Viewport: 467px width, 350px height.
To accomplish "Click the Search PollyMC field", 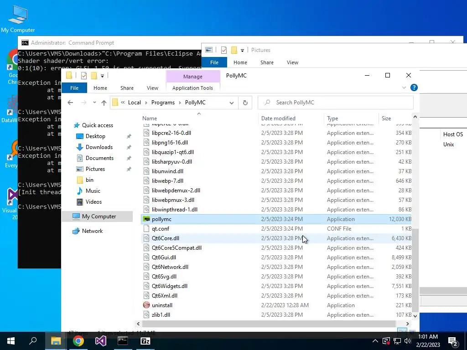I will [335, 103].
